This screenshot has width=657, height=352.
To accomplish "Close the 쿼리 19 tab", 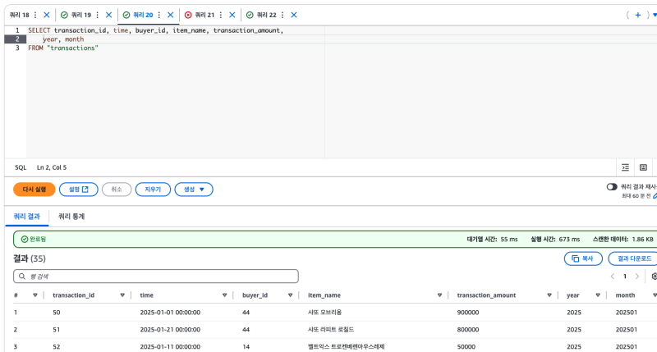I will click(x=108, y=15).
